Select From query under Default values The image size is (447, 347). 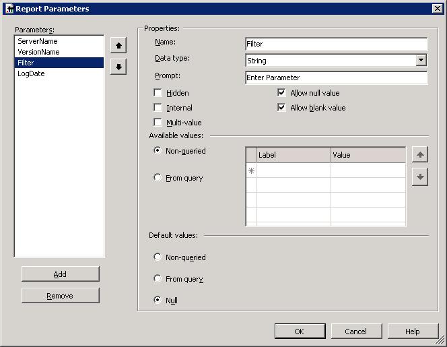158,278
